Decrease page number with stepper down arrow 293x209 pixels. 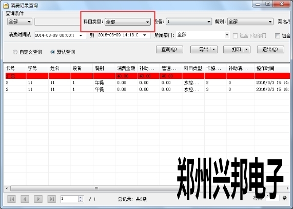click(x=81, y=201)
